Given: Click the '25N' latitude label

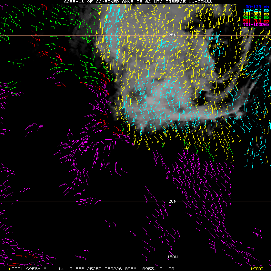Looking at the screenshot, I should [172, 35].
